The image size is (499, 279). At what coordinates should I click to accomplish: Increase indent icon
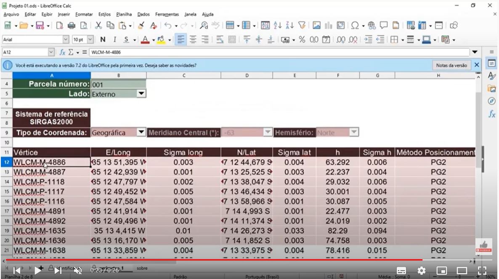point(368,40)
